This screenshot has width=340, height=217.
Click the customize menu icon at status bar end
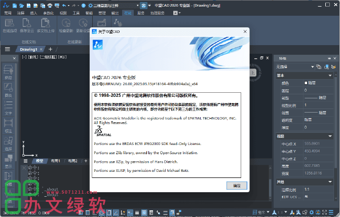[331, 212]
